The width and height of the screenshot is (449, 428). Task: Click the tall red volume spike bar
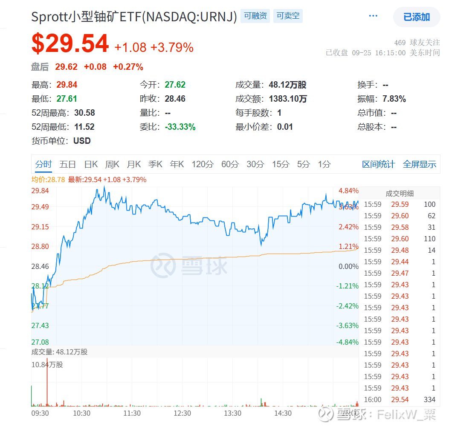47,382
